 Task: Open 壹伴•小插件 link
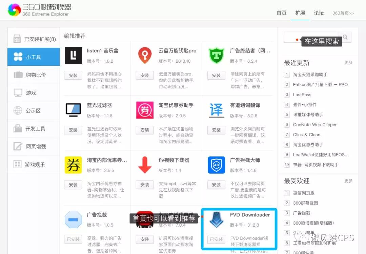click(x=305, y=105)
